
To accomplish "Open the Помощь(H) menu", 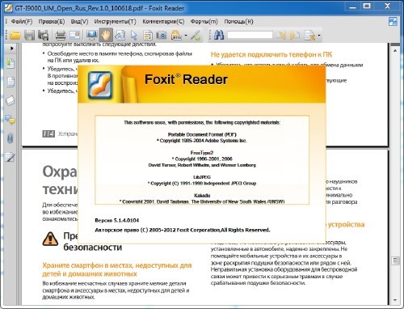I will [238, 22].
